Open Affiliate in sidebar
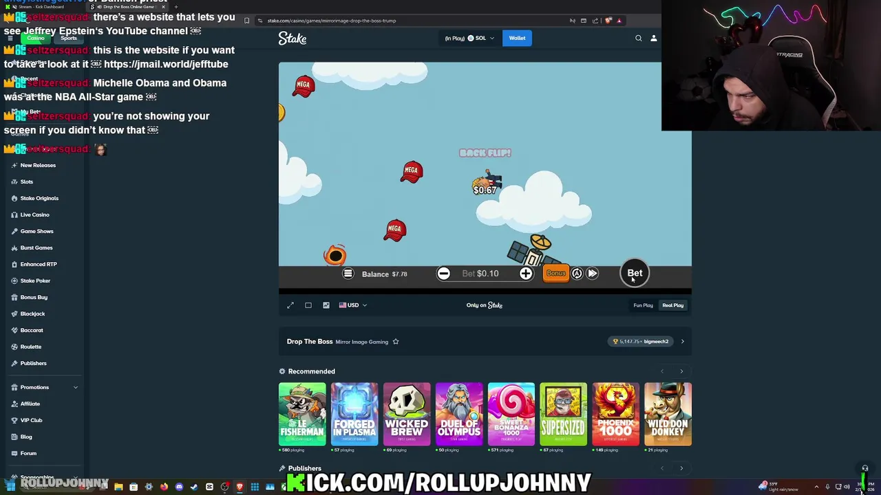 [43, 404]
